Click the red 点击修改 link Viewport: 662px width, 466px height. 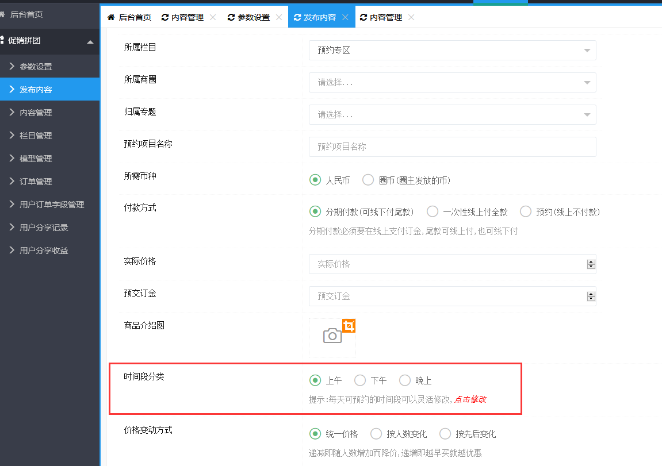pyautogui.click(x=470, y=399)
